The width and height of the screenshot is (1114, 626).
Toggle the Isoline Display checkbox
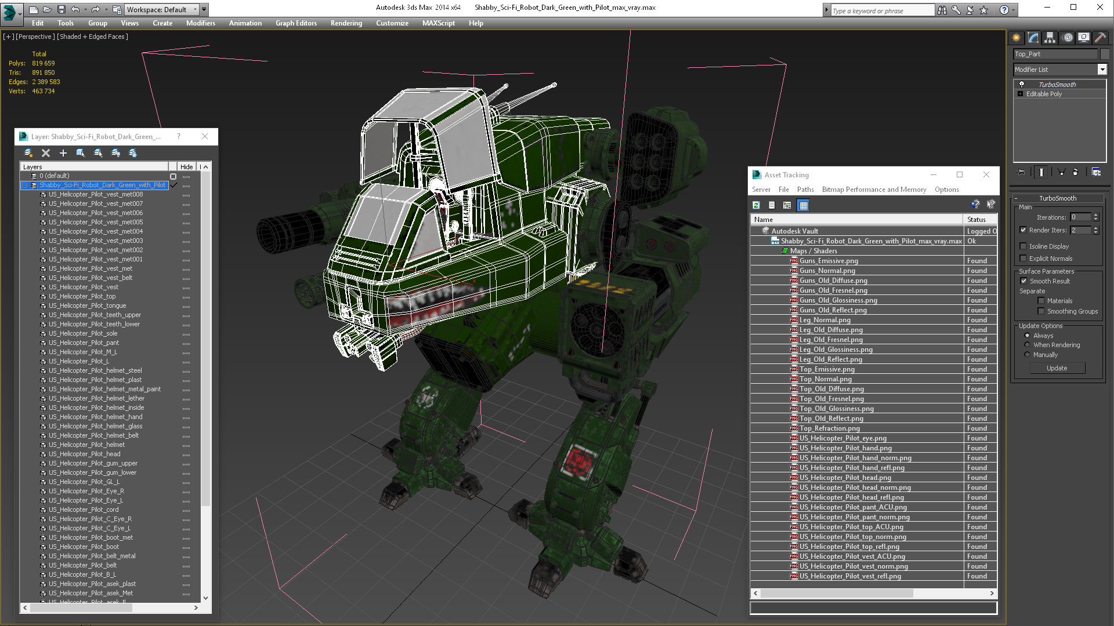pos(1023,246)
